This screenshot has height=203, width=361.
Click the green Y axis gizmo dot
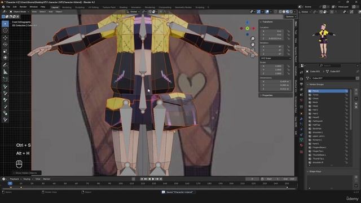(247, 29)
